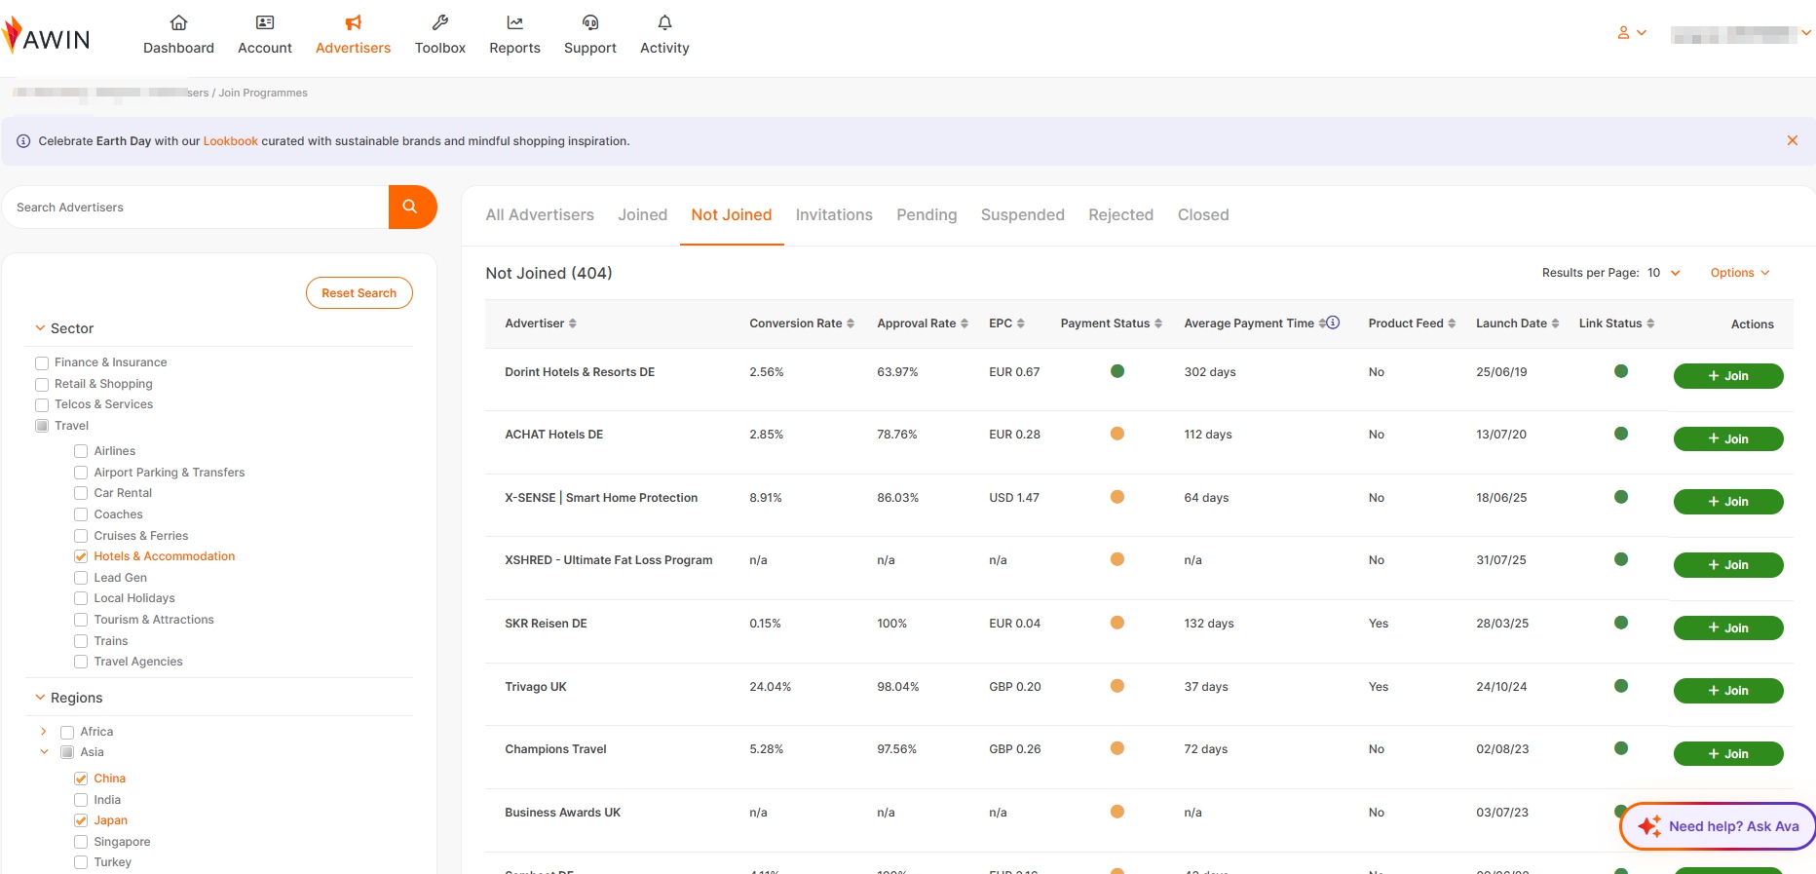Image resolution: width=1816 pixels, height=874 pixels.
Task: Collapse the Regions filter section
Action: point(40,698)
